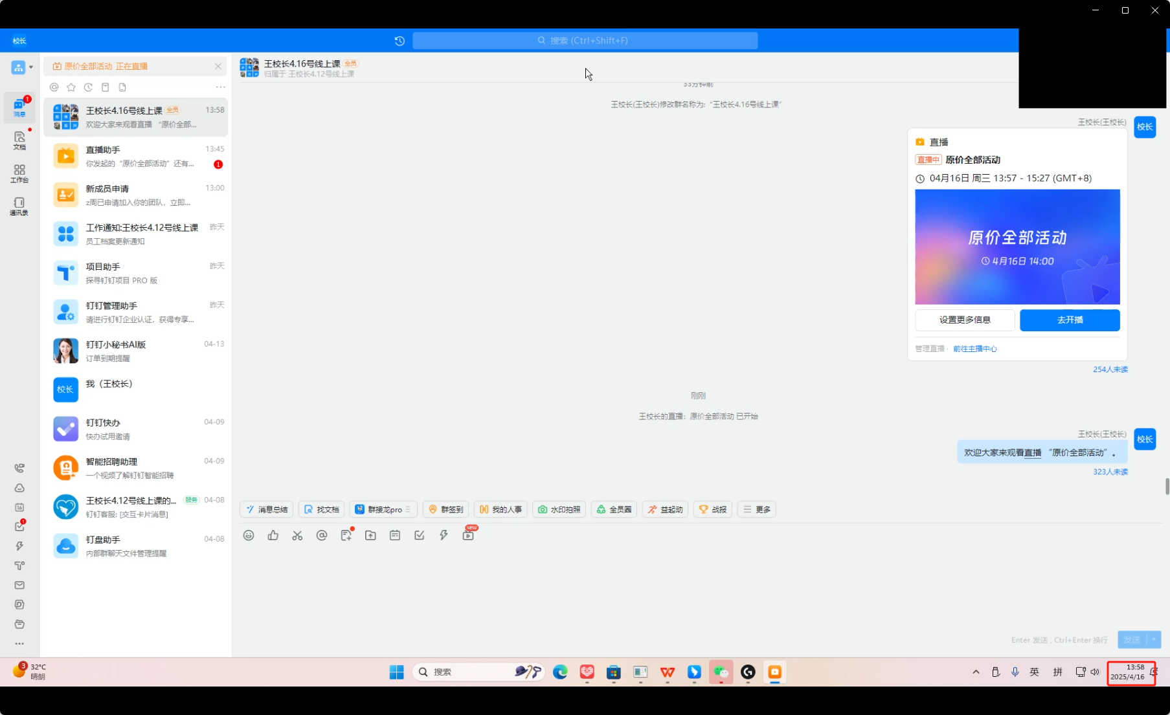Expand the 更多 quick tools list
Screen dimensions: 1170x715
(x=756, y=509)
